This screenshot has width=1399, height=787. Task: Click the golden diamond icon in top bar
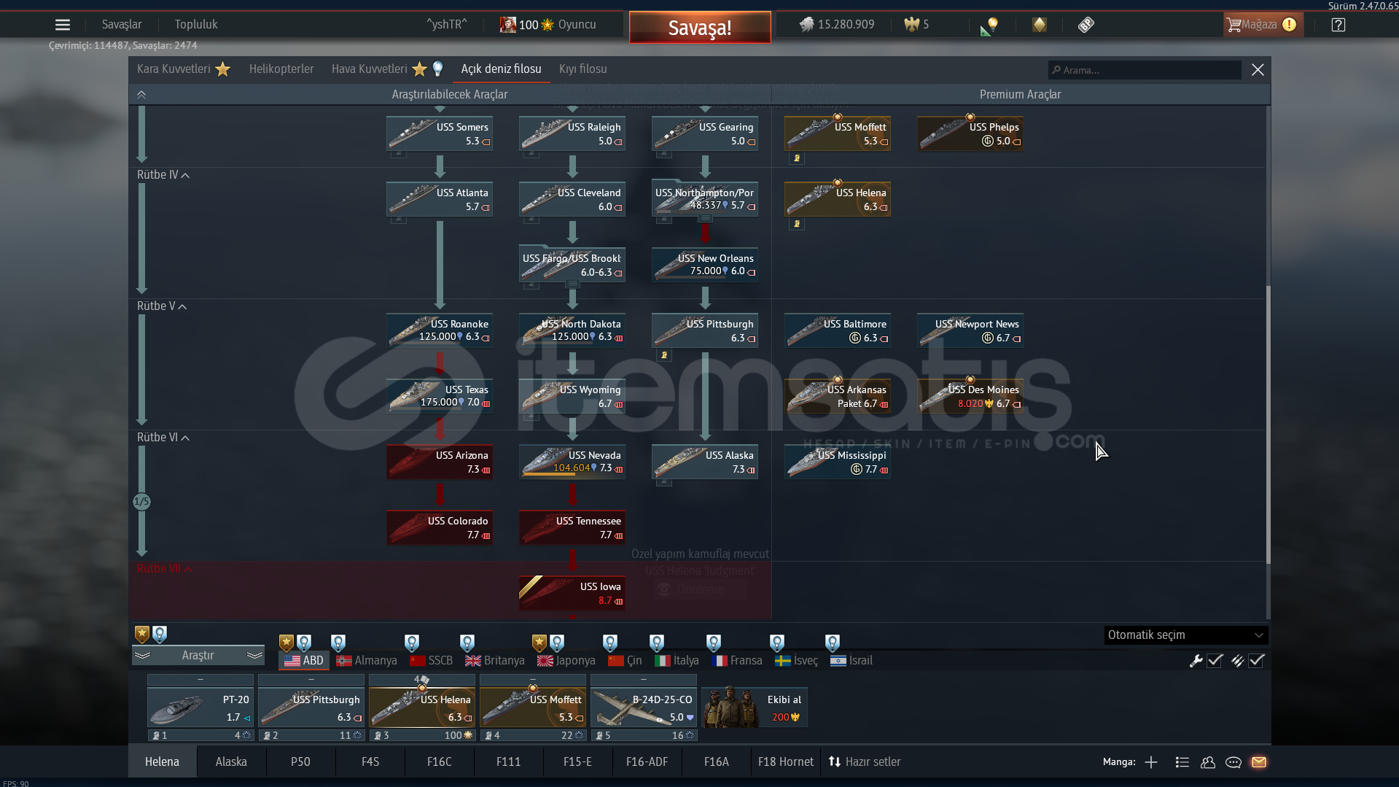point(1040,25)
